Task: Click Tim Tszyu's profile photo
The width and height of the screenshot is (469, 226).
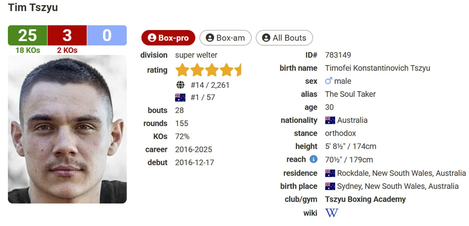Action: click(67, 129)
